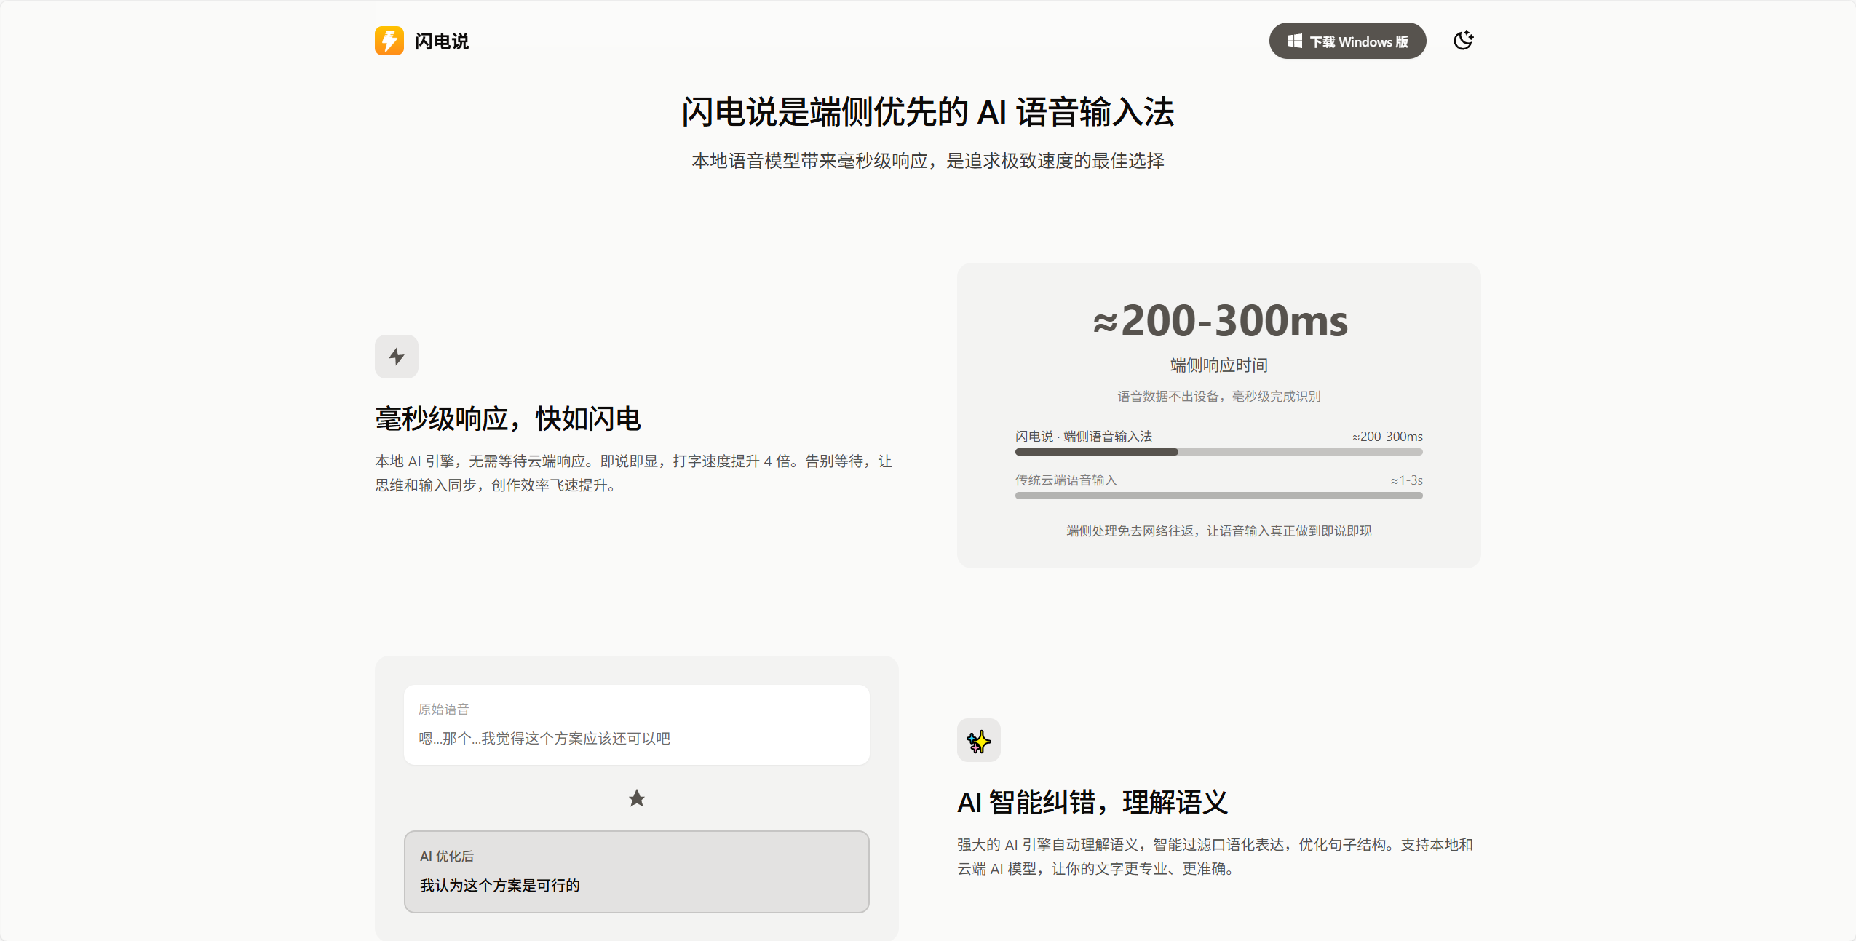This screenshot has height=941, width=1856.
Task: Toggle dark mode with the moon icon
Action: tap(1463, 41)
